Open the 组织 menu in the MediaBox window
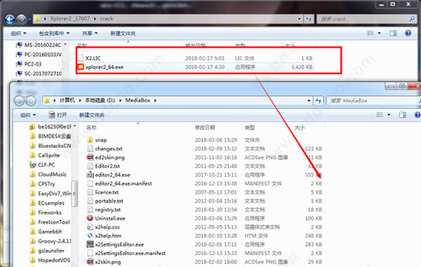The image size is (421, 267). [28, 115]
